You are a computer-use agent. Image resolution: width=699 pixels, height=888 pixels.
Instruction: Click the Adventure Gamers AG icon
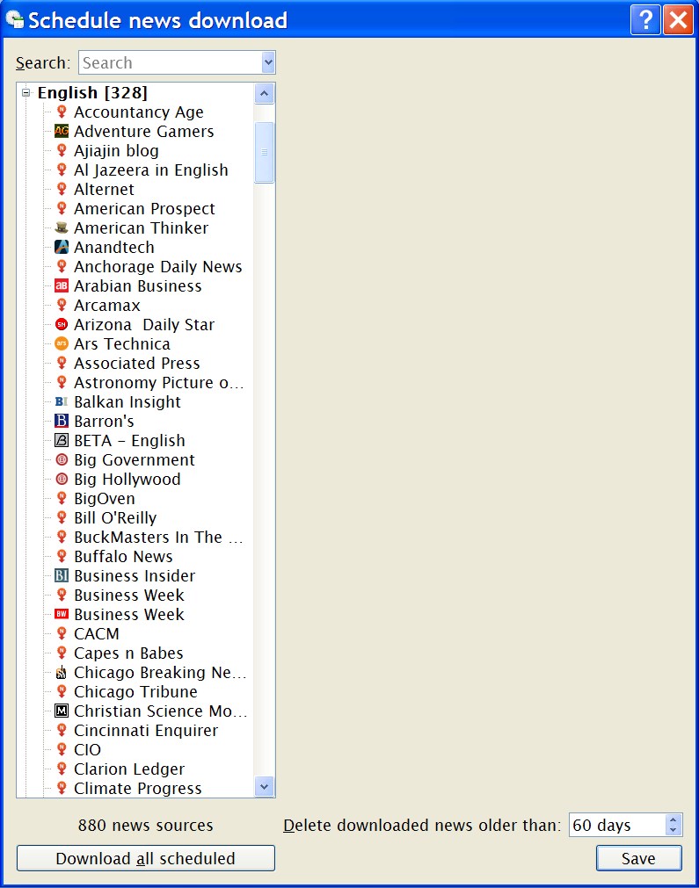[62, 132]
